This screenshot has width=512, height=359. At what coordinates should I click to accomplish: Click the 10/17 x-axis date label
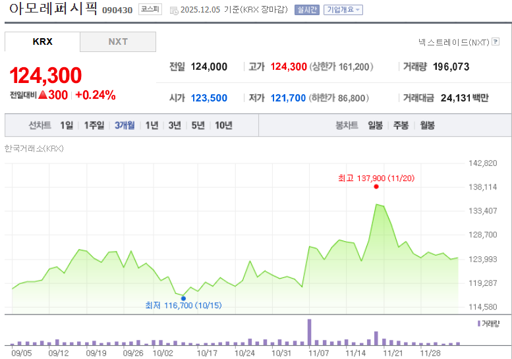[x=207, y=353]
